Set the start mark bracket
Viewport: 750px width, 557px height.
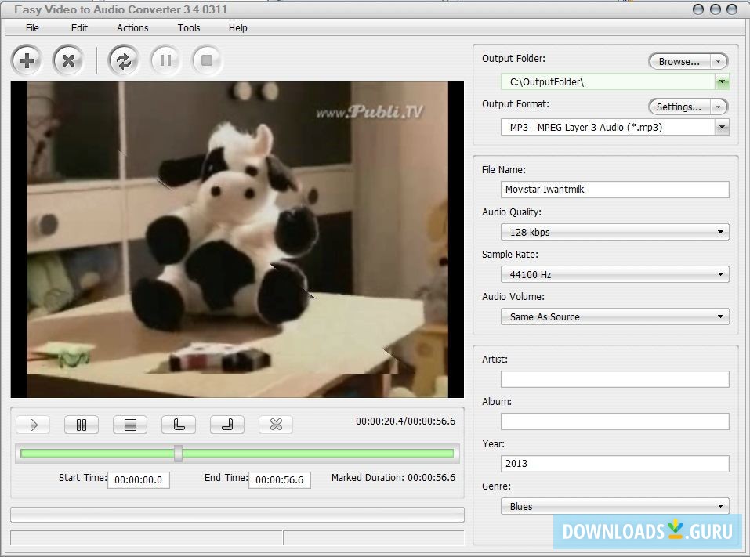point(179,425)
